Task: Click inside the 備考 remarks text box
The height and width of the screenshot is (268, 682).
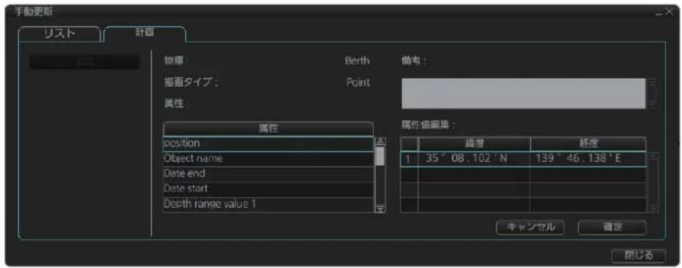Action: click(x=524, y=94)
